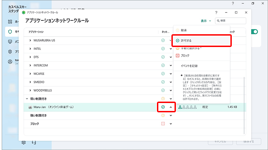Screen dimensions: 268x150
Task: Open network dropdown arrow for SMEDIO row
Action: click(171, 82)
